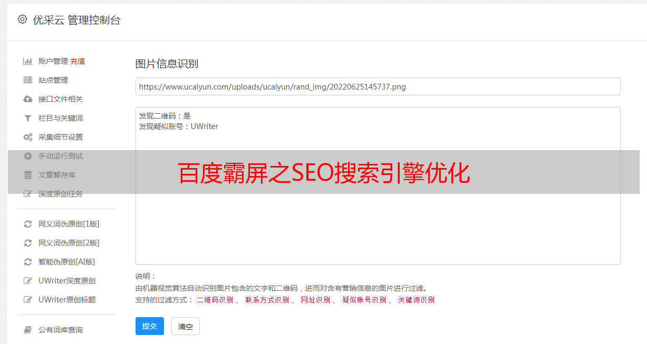Click the 二维码识别 tag
This screenshot has height=344, width=647.
point(215,300)
